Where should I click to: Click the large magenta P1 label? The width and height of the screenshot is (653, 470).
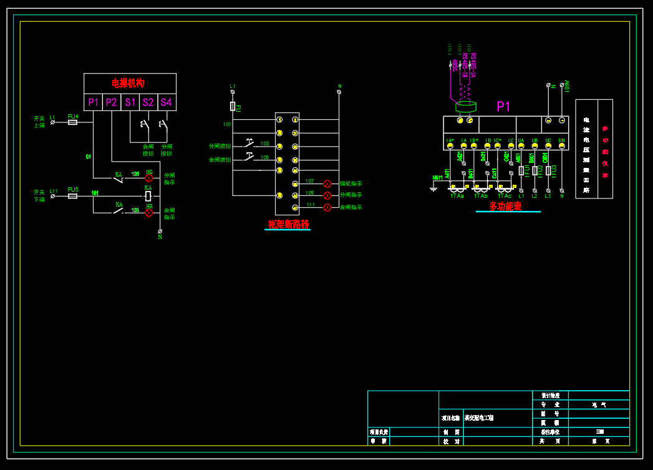pos(503,107)
